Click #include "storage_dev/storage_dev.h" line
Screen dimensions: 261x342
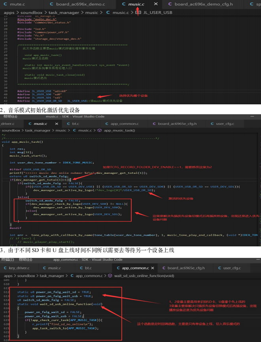point(49,38)
